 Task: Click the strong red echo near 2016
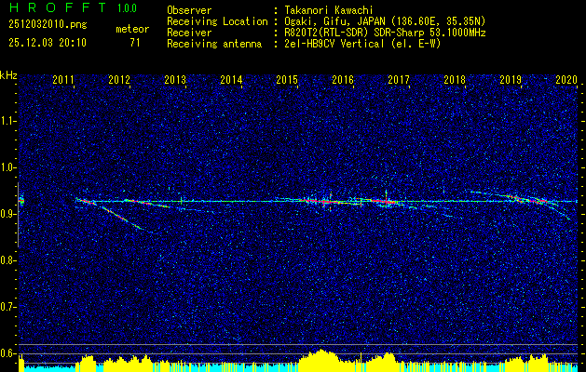(324, 202)
